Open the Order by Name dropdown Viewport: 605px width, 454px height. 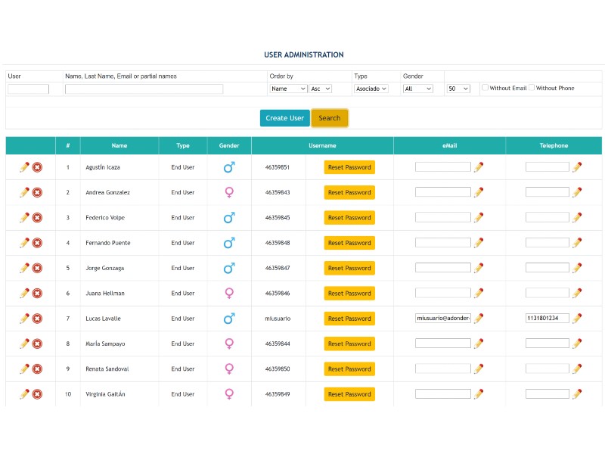[x=288, y=89]
